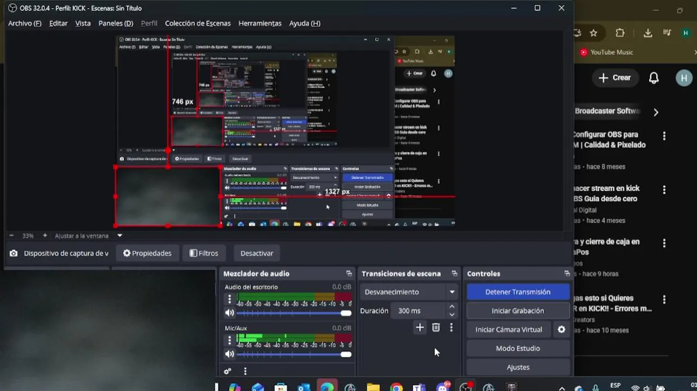Open options for Errores KICK video
The width and height of the screenshot is (697, 391).
(x=664, y=300)
